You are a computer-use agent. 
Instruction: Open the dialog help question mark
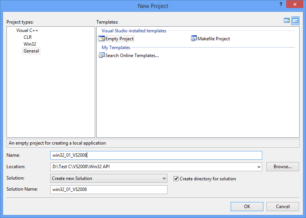point(280,4)
